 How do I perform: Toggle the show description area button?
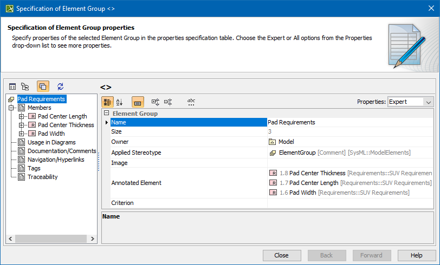click(138, 102)
